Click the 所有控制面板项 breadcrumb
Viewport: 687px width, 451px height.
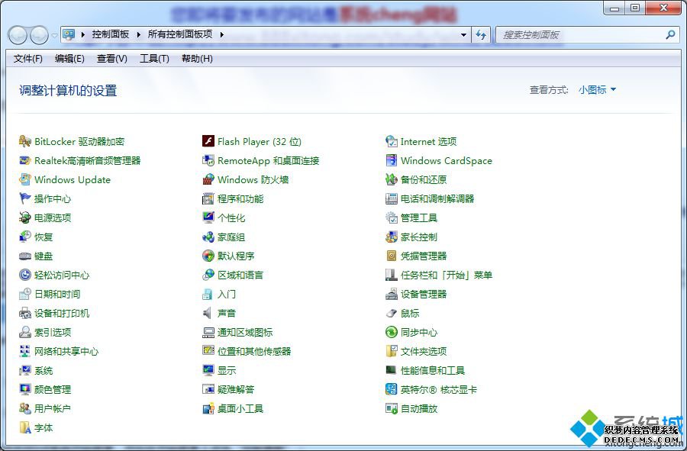[180, 34]
